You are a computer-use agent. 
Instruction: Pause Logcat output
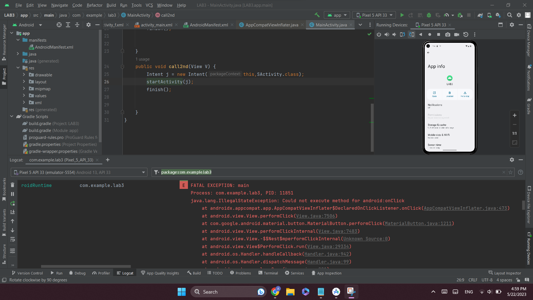[12, 194]
